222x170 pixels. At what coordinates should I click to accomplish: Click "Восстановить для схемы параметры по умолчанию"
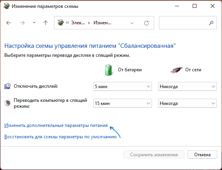coord(60,137)
